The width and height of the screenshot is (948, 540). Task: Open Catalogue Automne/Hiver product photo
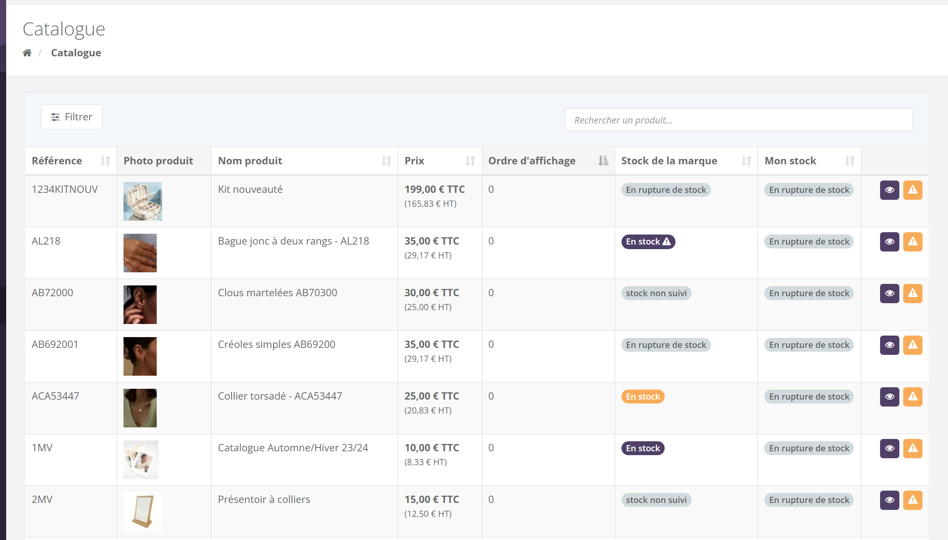tap(141, 460)
